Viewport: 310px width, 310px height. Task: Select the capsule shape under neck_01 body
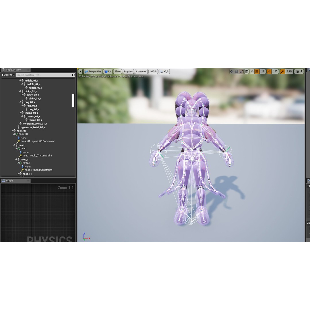point(19,138)
